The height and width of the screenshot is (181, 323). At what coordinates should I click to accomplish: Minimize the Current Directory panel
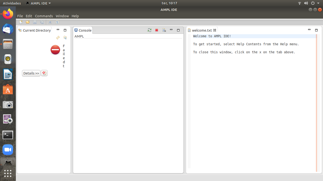pyautogui.click(x=58, y=30)
